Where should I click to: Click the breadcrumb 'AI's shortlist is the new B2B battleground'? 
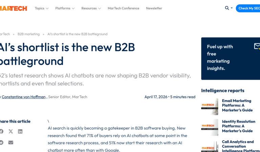78,34
